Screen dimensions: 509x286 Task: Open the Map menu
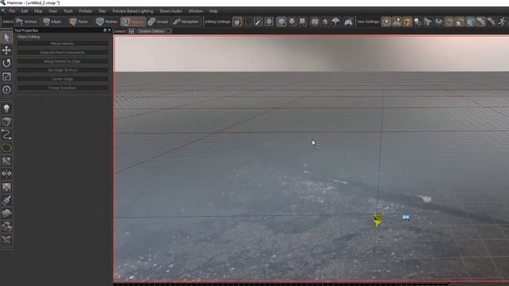38,11
